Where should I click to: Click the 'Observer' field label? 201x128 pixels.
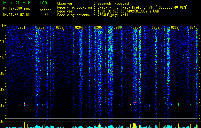coord(65,4)
